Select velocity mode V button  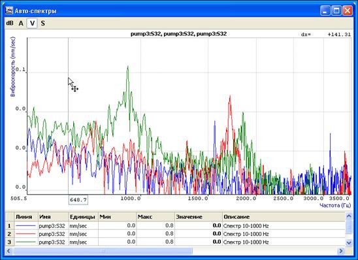[x=32, y=23]
